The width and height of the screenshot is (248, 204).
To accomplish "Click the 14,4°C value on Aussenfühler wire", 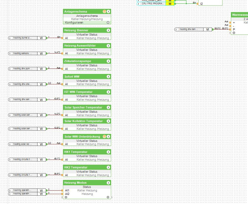I will coord(57,52).
